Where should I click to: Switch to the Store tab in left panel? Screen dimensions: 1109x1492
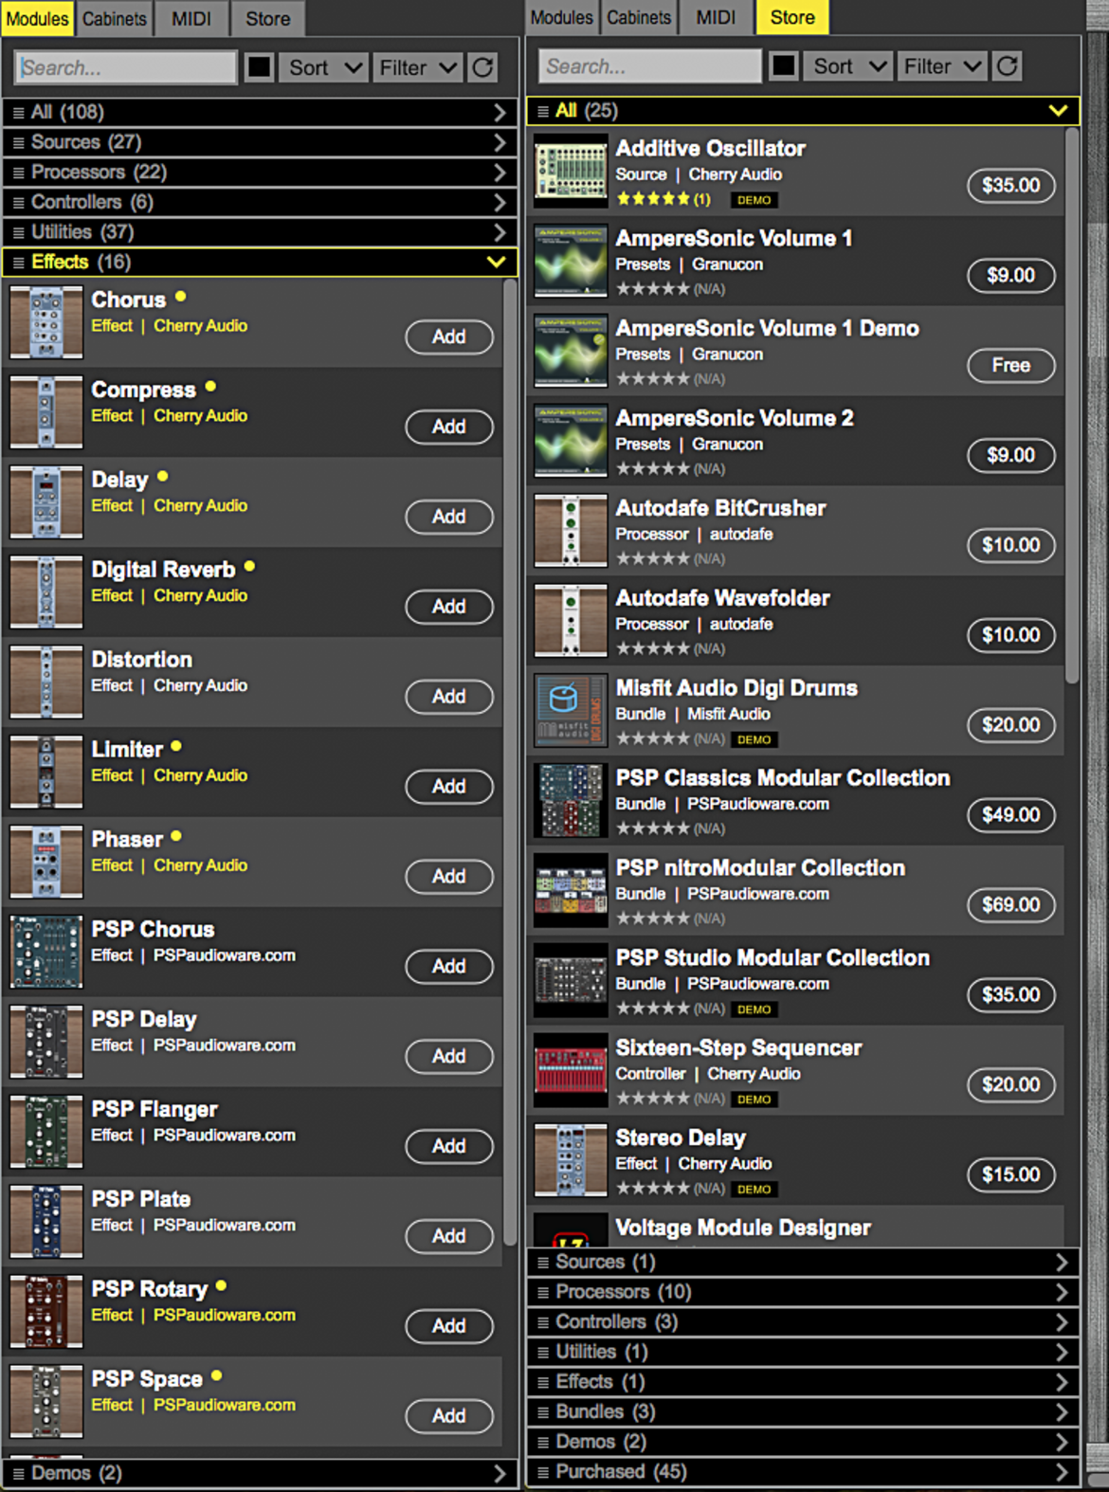268,19
